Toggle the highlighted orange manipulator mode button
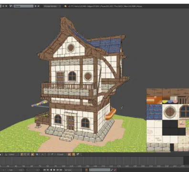The image size is (189, 172). 32,154
